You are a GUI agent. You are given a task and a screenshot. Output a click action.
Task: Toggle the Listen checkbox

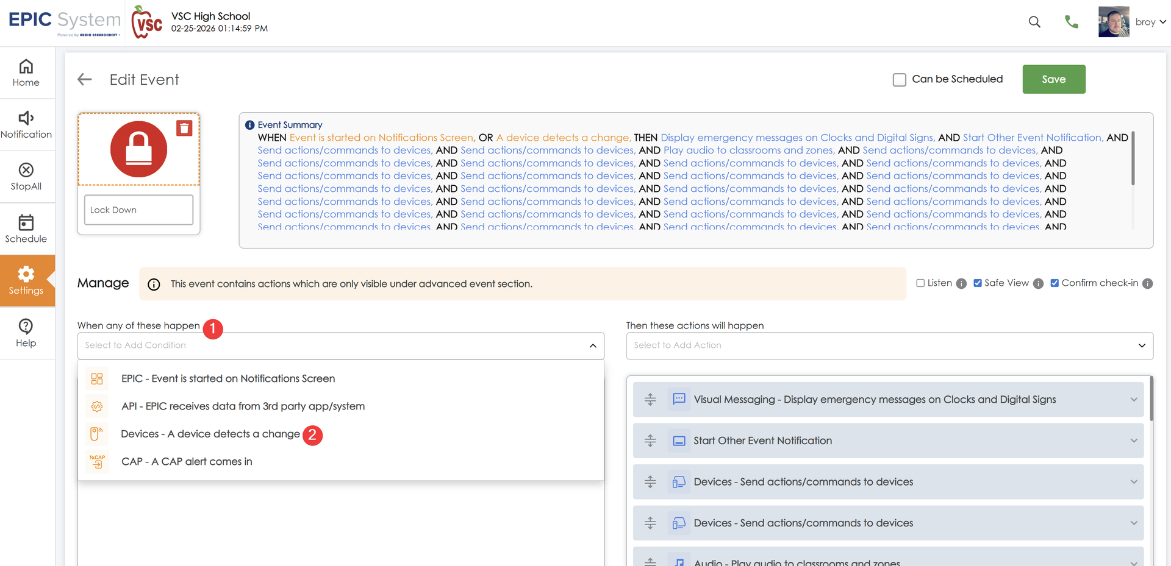tap(920, 283)
